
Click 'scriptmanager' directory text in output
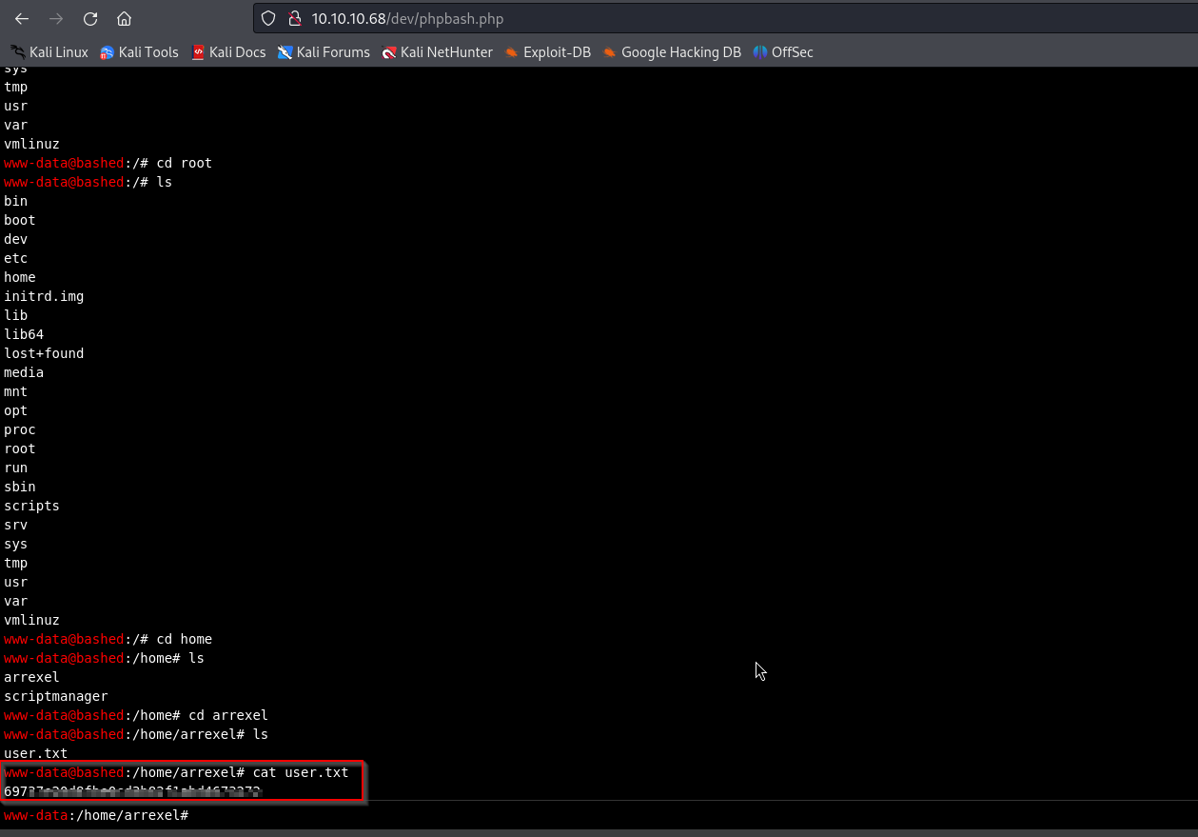[56, 696]
